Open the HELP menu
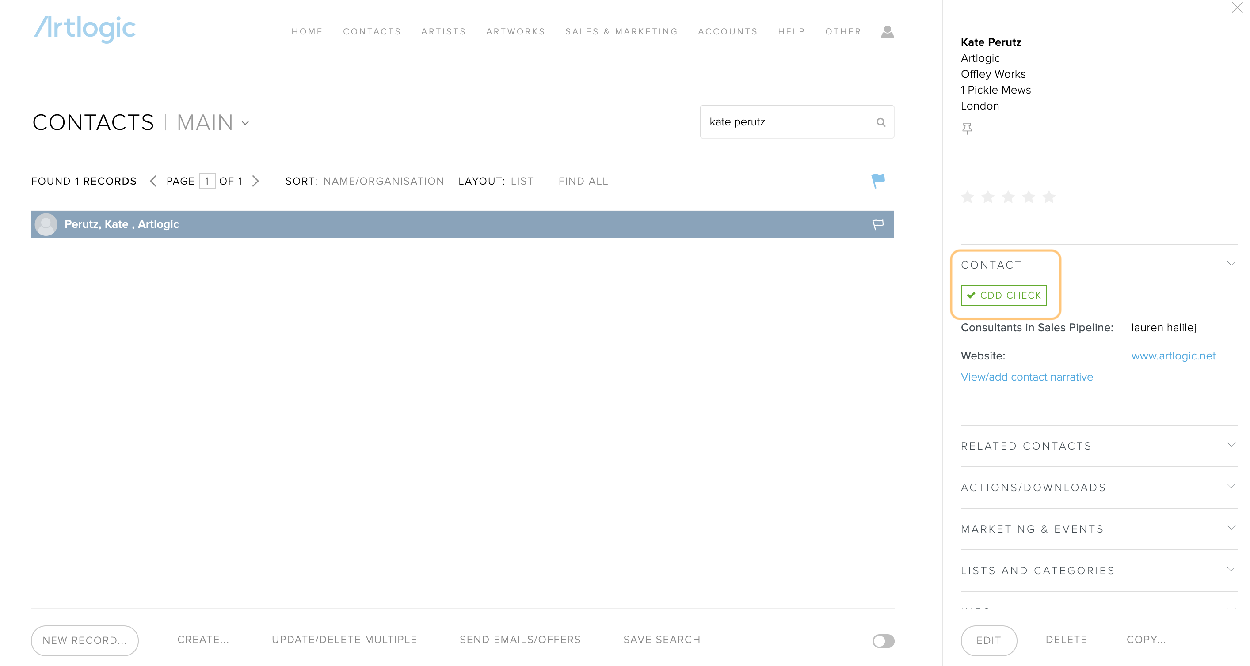This screenshot has height=666, width=1250. 791,31
